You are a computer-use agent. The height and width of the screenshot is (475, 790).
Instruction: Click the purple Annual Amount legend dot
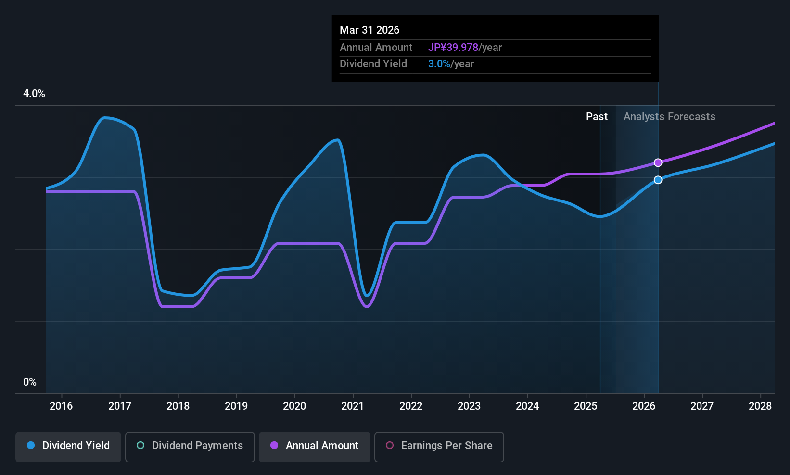pyautogui.click(x=274, y=445)
